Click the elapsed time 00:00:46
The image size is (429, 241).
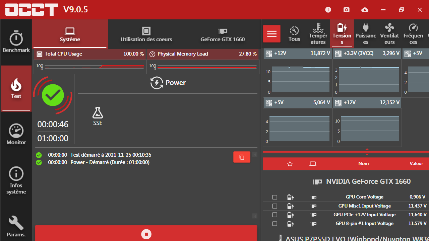coord(53,125)
